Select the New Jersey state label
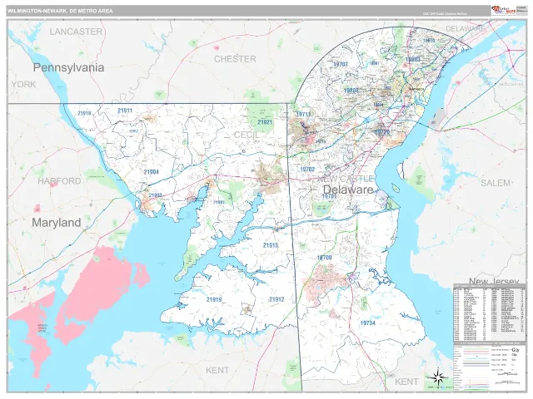This screenshot has height=399, width=533. (x=494, y=281)
